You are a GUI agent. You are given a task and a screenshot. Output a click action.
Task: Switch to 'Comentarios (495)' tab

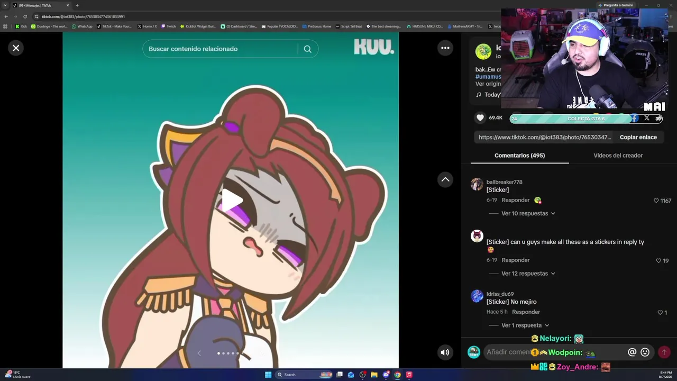point(519,156)
